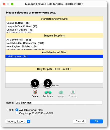Click the numbered callout 2 badge
Viewport: 110px width, 130px height.
(48, 83)
